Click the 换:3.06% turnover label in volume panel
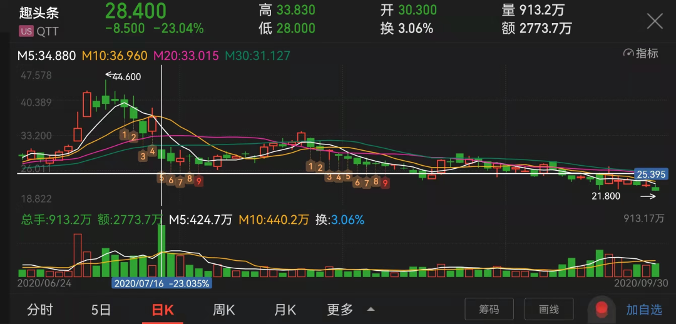The width and height of the screenshot is (676, 324). (339, 220)
